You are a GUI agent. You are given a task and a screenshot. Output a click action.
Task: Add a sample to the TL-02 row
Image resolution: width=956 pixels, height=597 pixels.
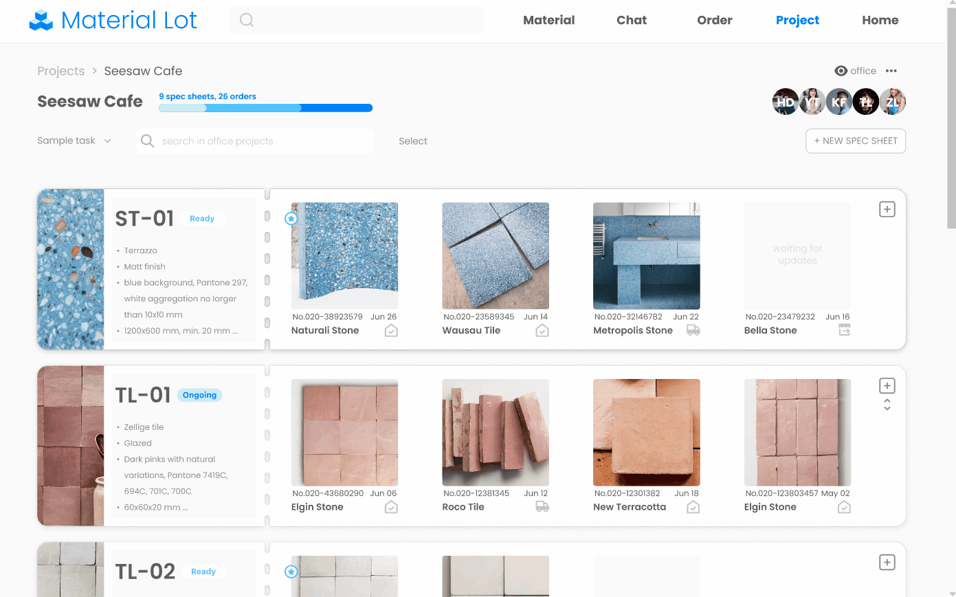887,563
